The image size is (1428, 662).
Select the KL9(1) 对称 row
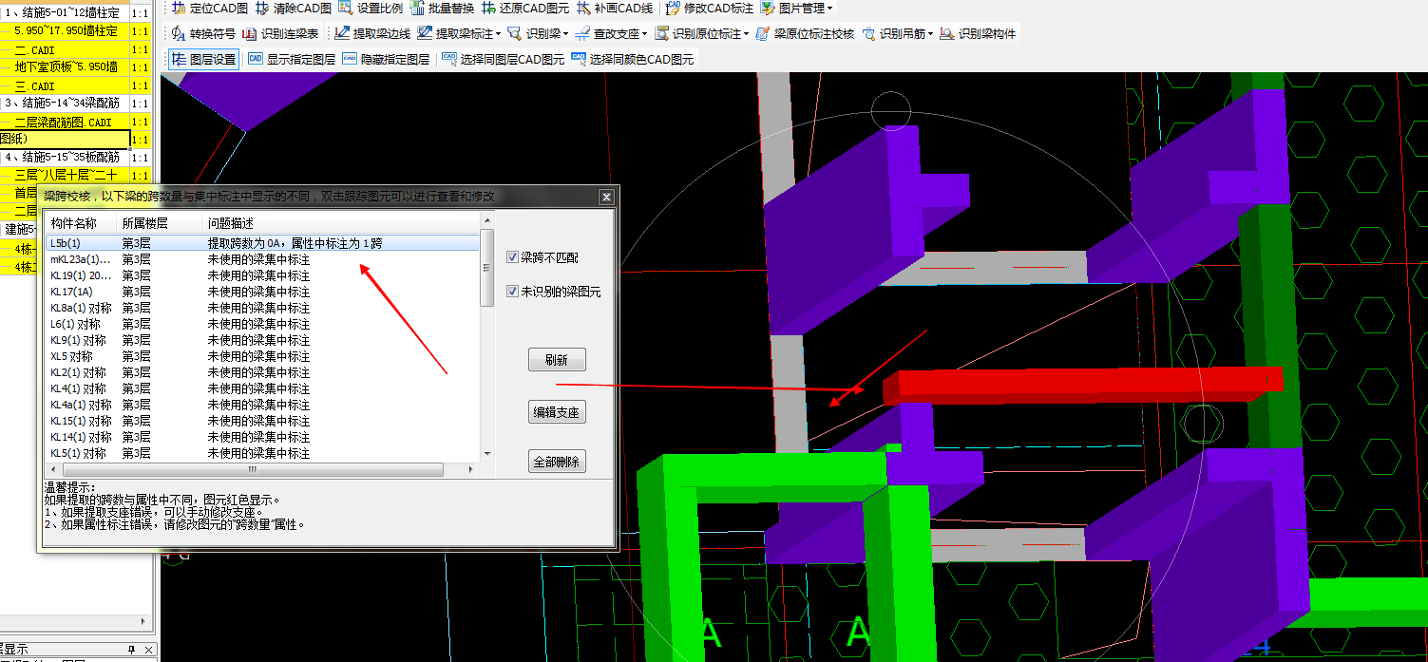[x=263, y=340]
